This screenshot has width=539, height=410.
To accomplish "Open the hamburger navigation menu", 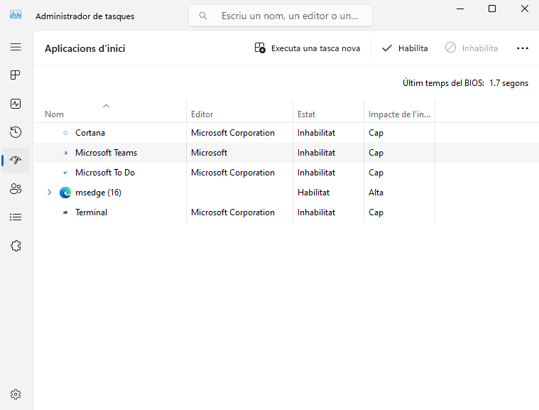I will [x=16, y=47].
